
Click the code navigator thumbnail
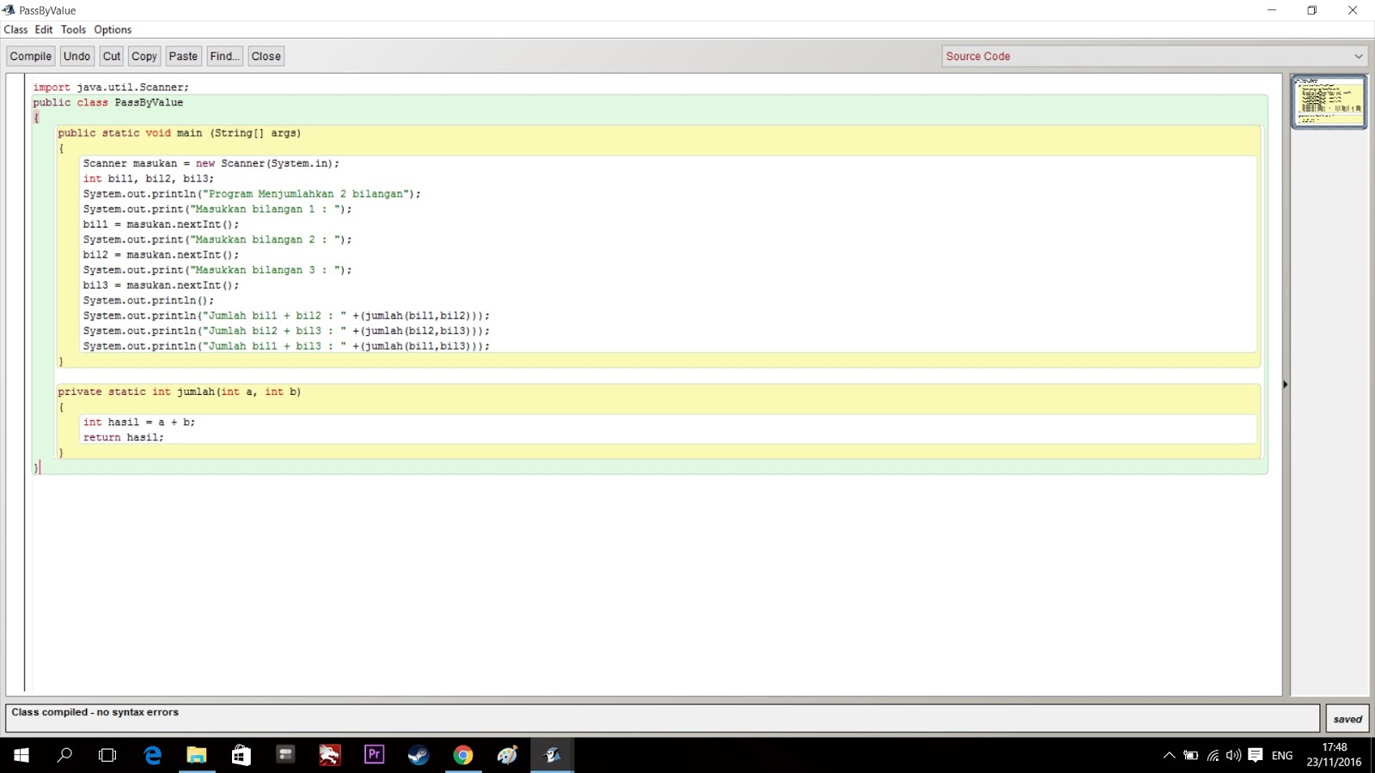click(1329, 101)
